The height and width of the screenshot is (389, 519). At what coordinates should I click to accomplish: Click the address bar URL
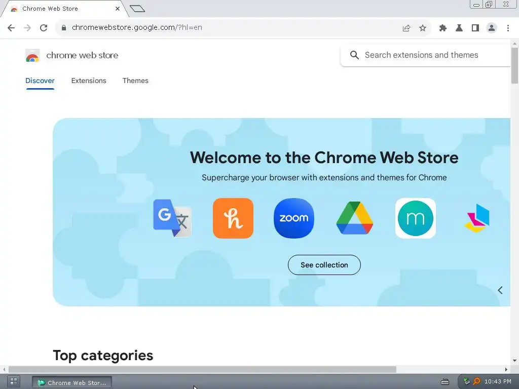pyautogui.click(x=137, y=28)
